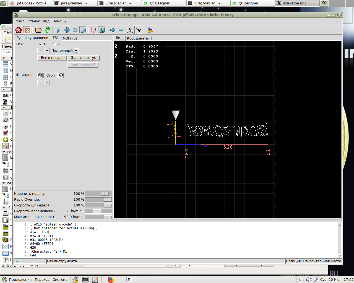Image resolution: width=354 pixels, height=283 pixels.
Task: Start spindle clockwise icon
Action: 61,75
